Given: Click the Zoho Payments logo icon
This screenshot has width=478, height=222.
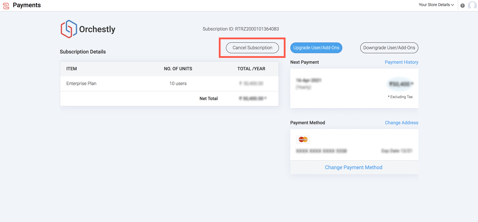Looking at the screenshot, I should point(6,6).
